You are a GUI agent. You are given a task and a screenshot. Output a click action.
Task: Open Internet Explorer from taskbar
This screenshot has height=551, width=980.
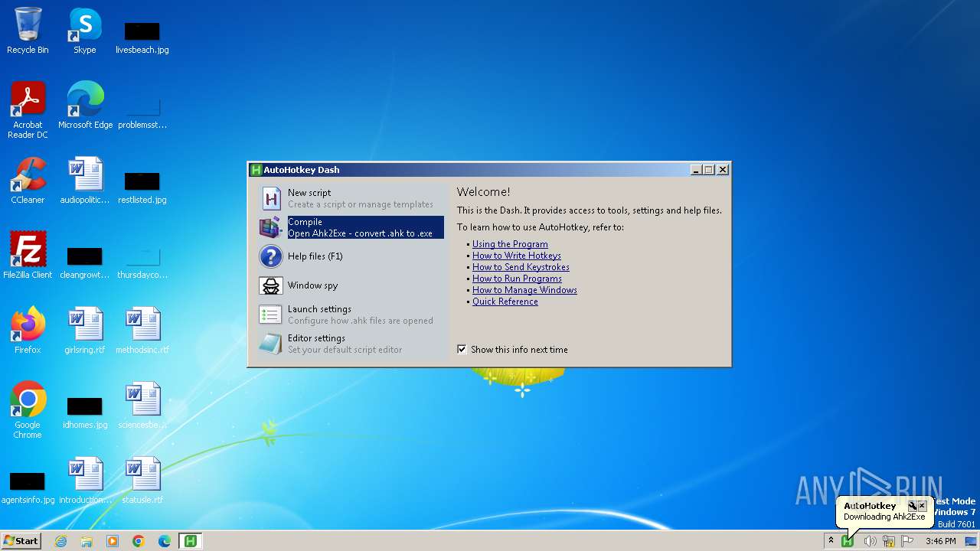click(x=61, y=541)
